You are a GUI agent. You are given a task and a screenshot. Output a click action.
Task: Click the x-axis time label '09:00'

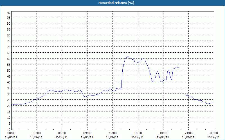87,133
